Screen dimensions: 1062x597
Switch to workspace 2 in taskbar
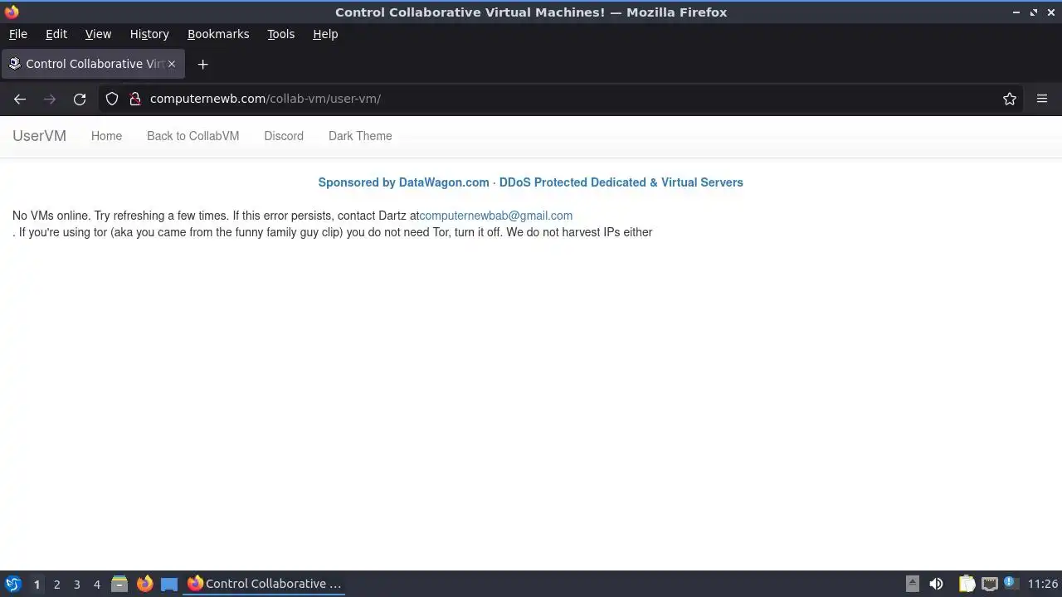click(x=56, y=585)
